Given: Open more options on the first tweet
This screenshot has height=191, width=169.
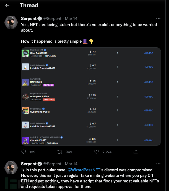Looking at the screenshot, I should (158, 19).
